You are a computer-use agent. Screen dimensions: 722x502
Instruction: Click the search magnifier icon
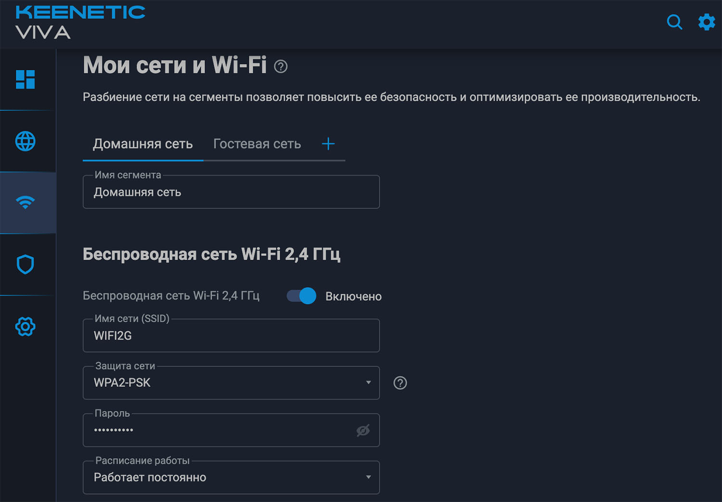(674, 22)
